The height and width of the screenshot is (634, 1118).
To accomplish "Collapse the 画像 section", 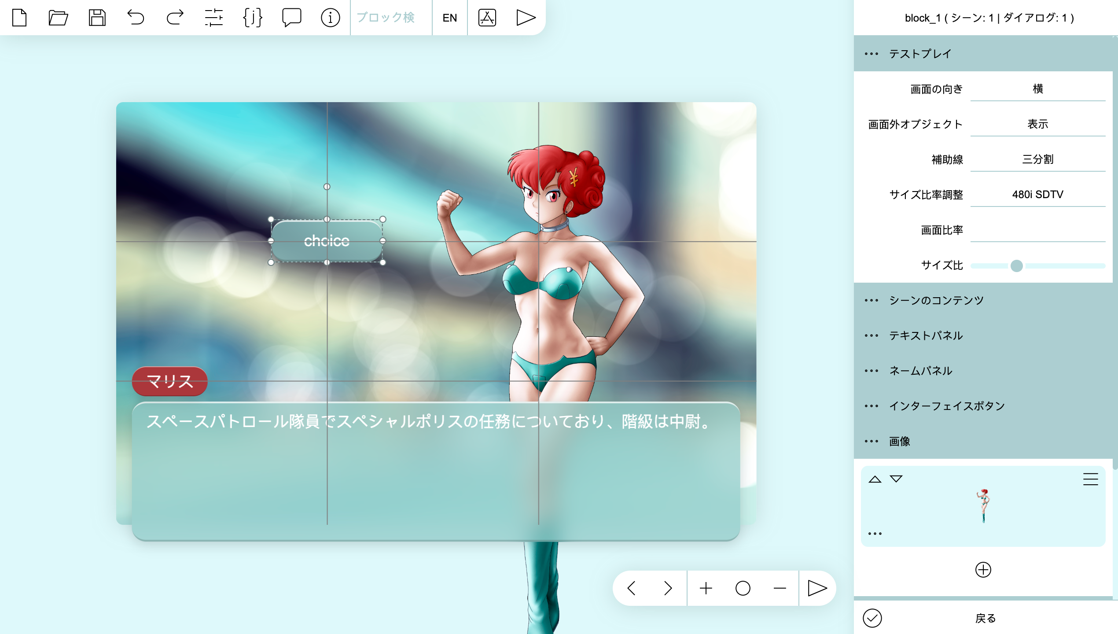I will [x=983, y=441].
